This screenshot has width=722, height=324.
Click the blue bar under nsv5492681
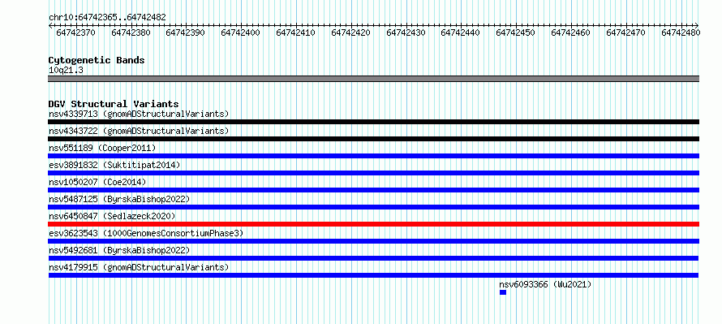[x=373, y=258]
